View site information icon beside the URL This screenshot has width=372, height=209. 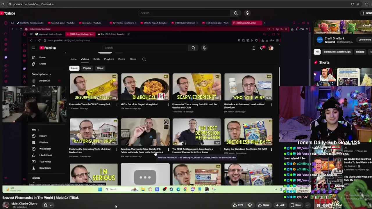pyautogui.click(x=10, y=4)
